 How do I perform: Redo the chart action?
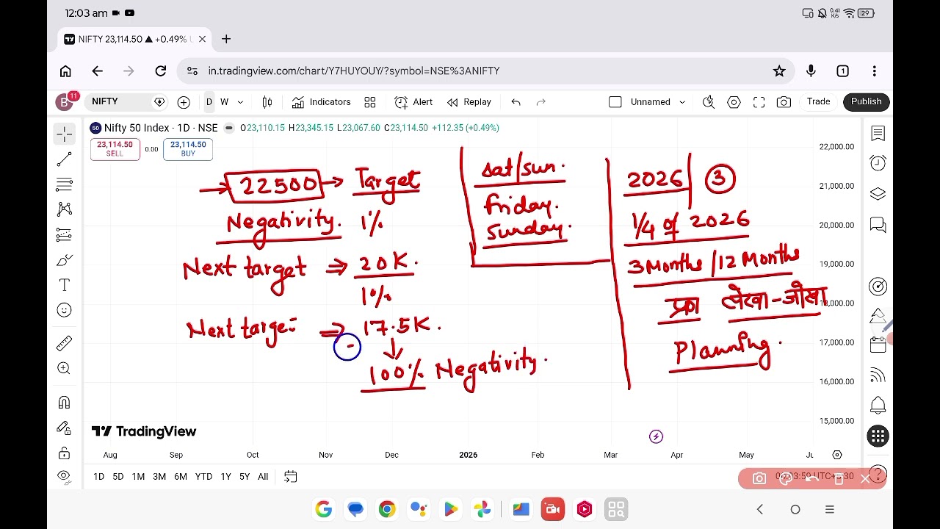pyautogui.click(x=541, y=102)
